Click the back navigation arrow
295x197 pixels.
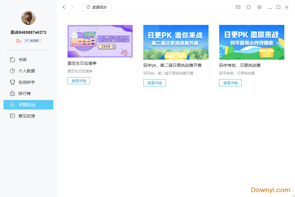coord(64,7)
